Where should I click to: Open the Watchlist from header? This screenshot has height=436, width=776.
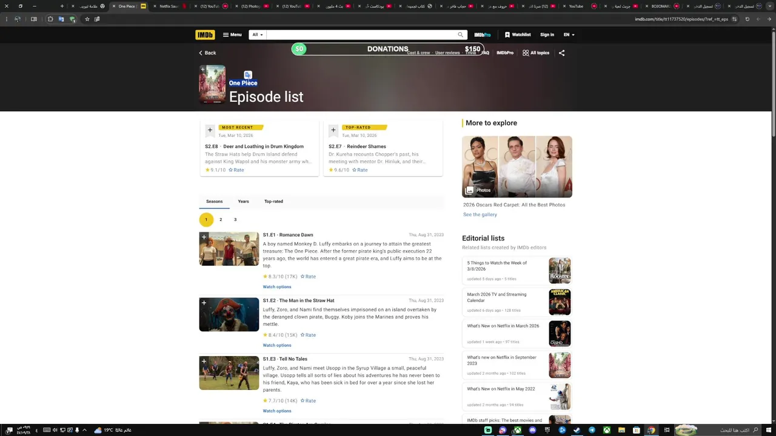tap(518, 35)
